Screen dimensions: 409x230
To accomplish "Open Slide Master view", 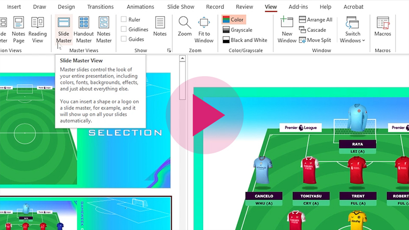I will click(x=64, y=30).
